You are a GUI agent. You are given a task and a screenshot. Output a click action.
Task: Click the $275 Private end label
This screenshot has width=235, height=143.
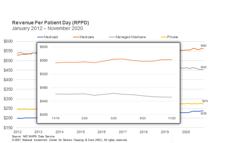(205, 101)
